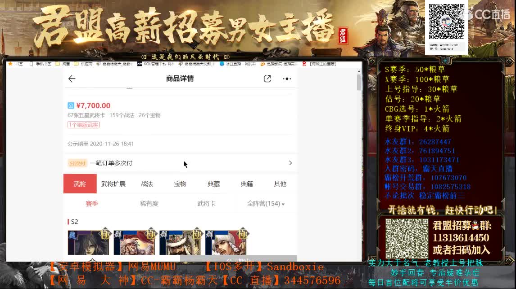Switch to the 典藏 tab

213,184
